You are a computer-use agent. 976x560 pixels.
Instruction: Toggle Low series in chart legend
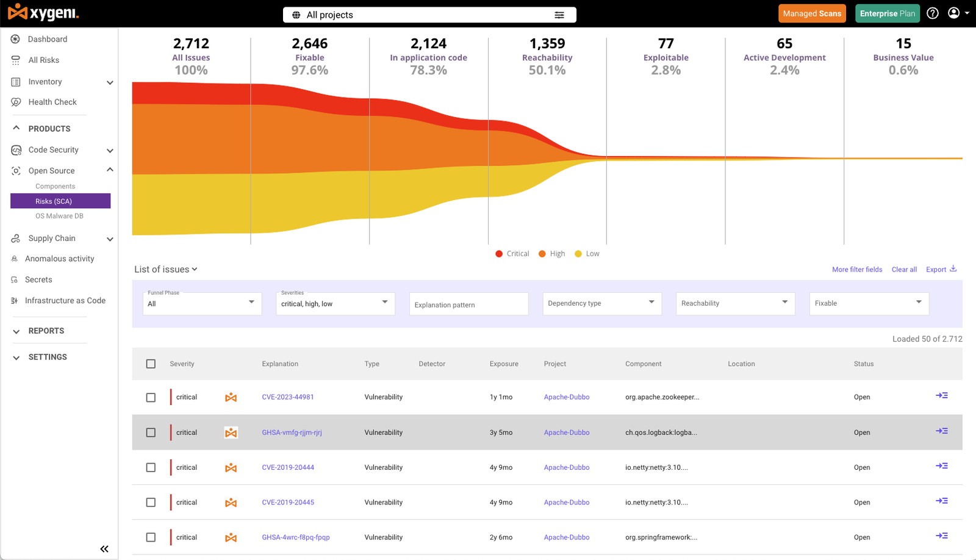[587, 254]
